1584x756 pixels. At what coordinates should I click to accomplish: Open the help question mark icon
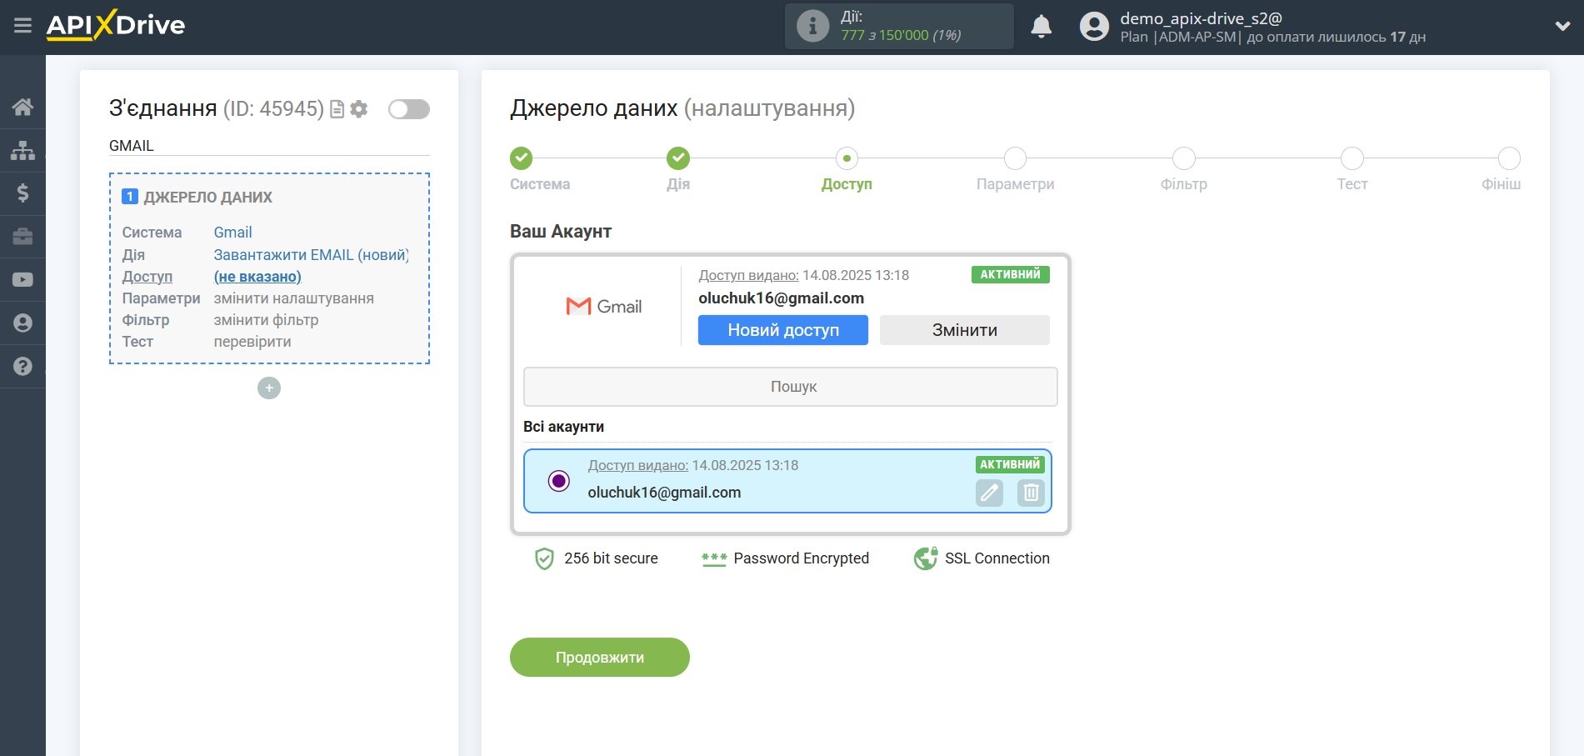click(22, 367)
